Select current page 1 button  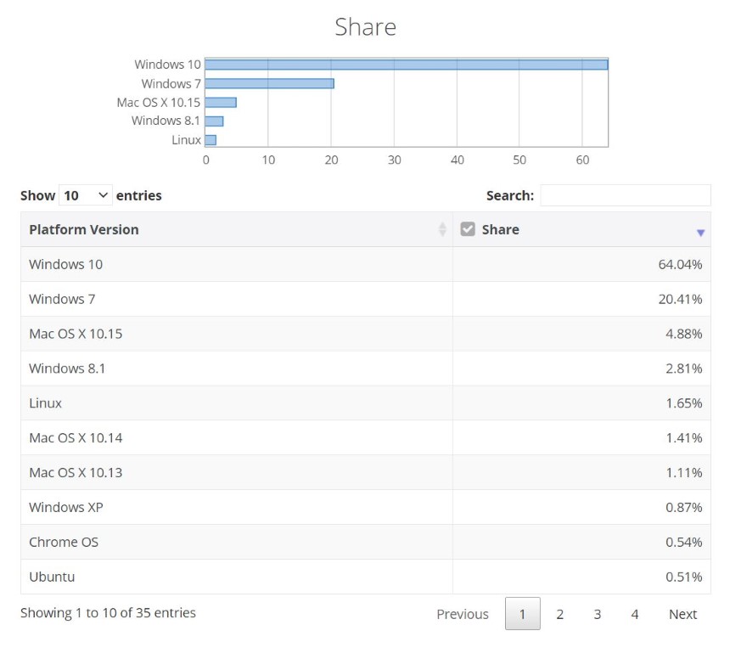(522, 614)
